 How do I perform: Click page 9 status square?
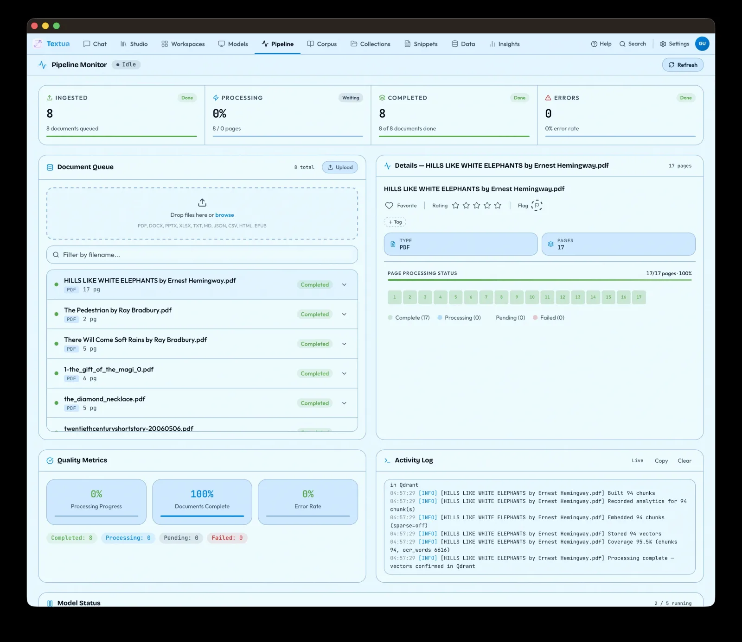[x=517, y=297]
